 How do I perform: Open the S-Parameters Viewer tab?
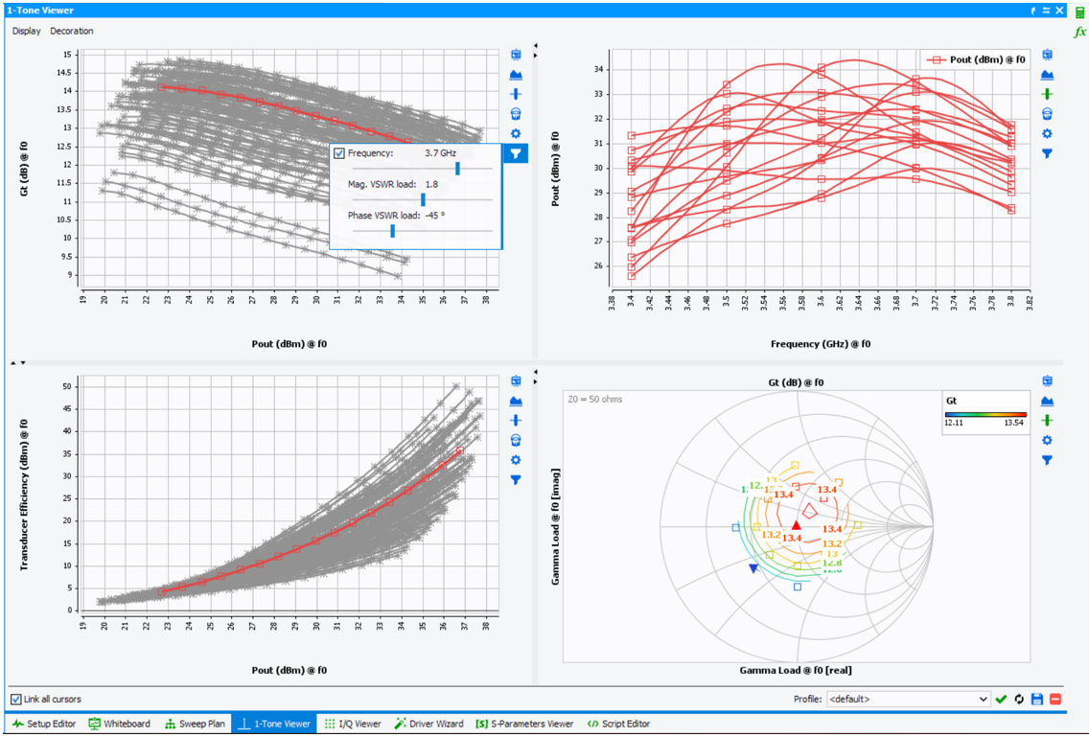(524, 724)
